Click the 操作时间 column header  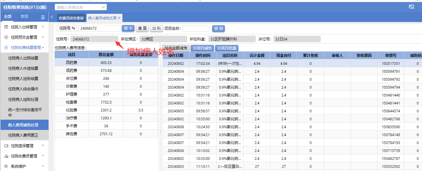(x=203, y=55)
